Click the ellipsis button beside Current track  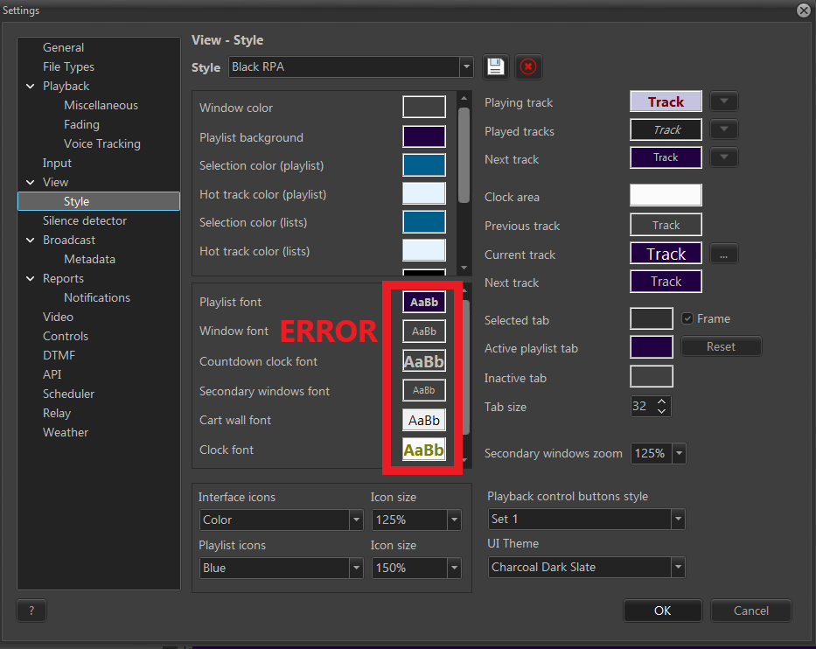click(x=723, y=255)
